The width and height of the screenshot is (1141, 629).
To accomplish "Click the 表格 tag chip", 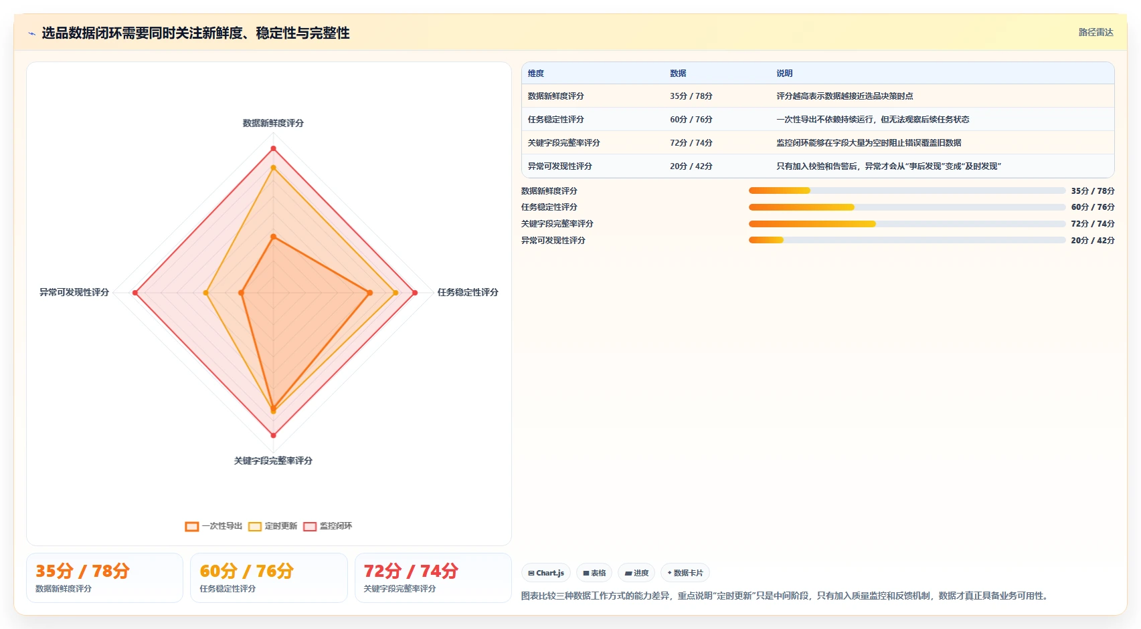I will [594, 573].
